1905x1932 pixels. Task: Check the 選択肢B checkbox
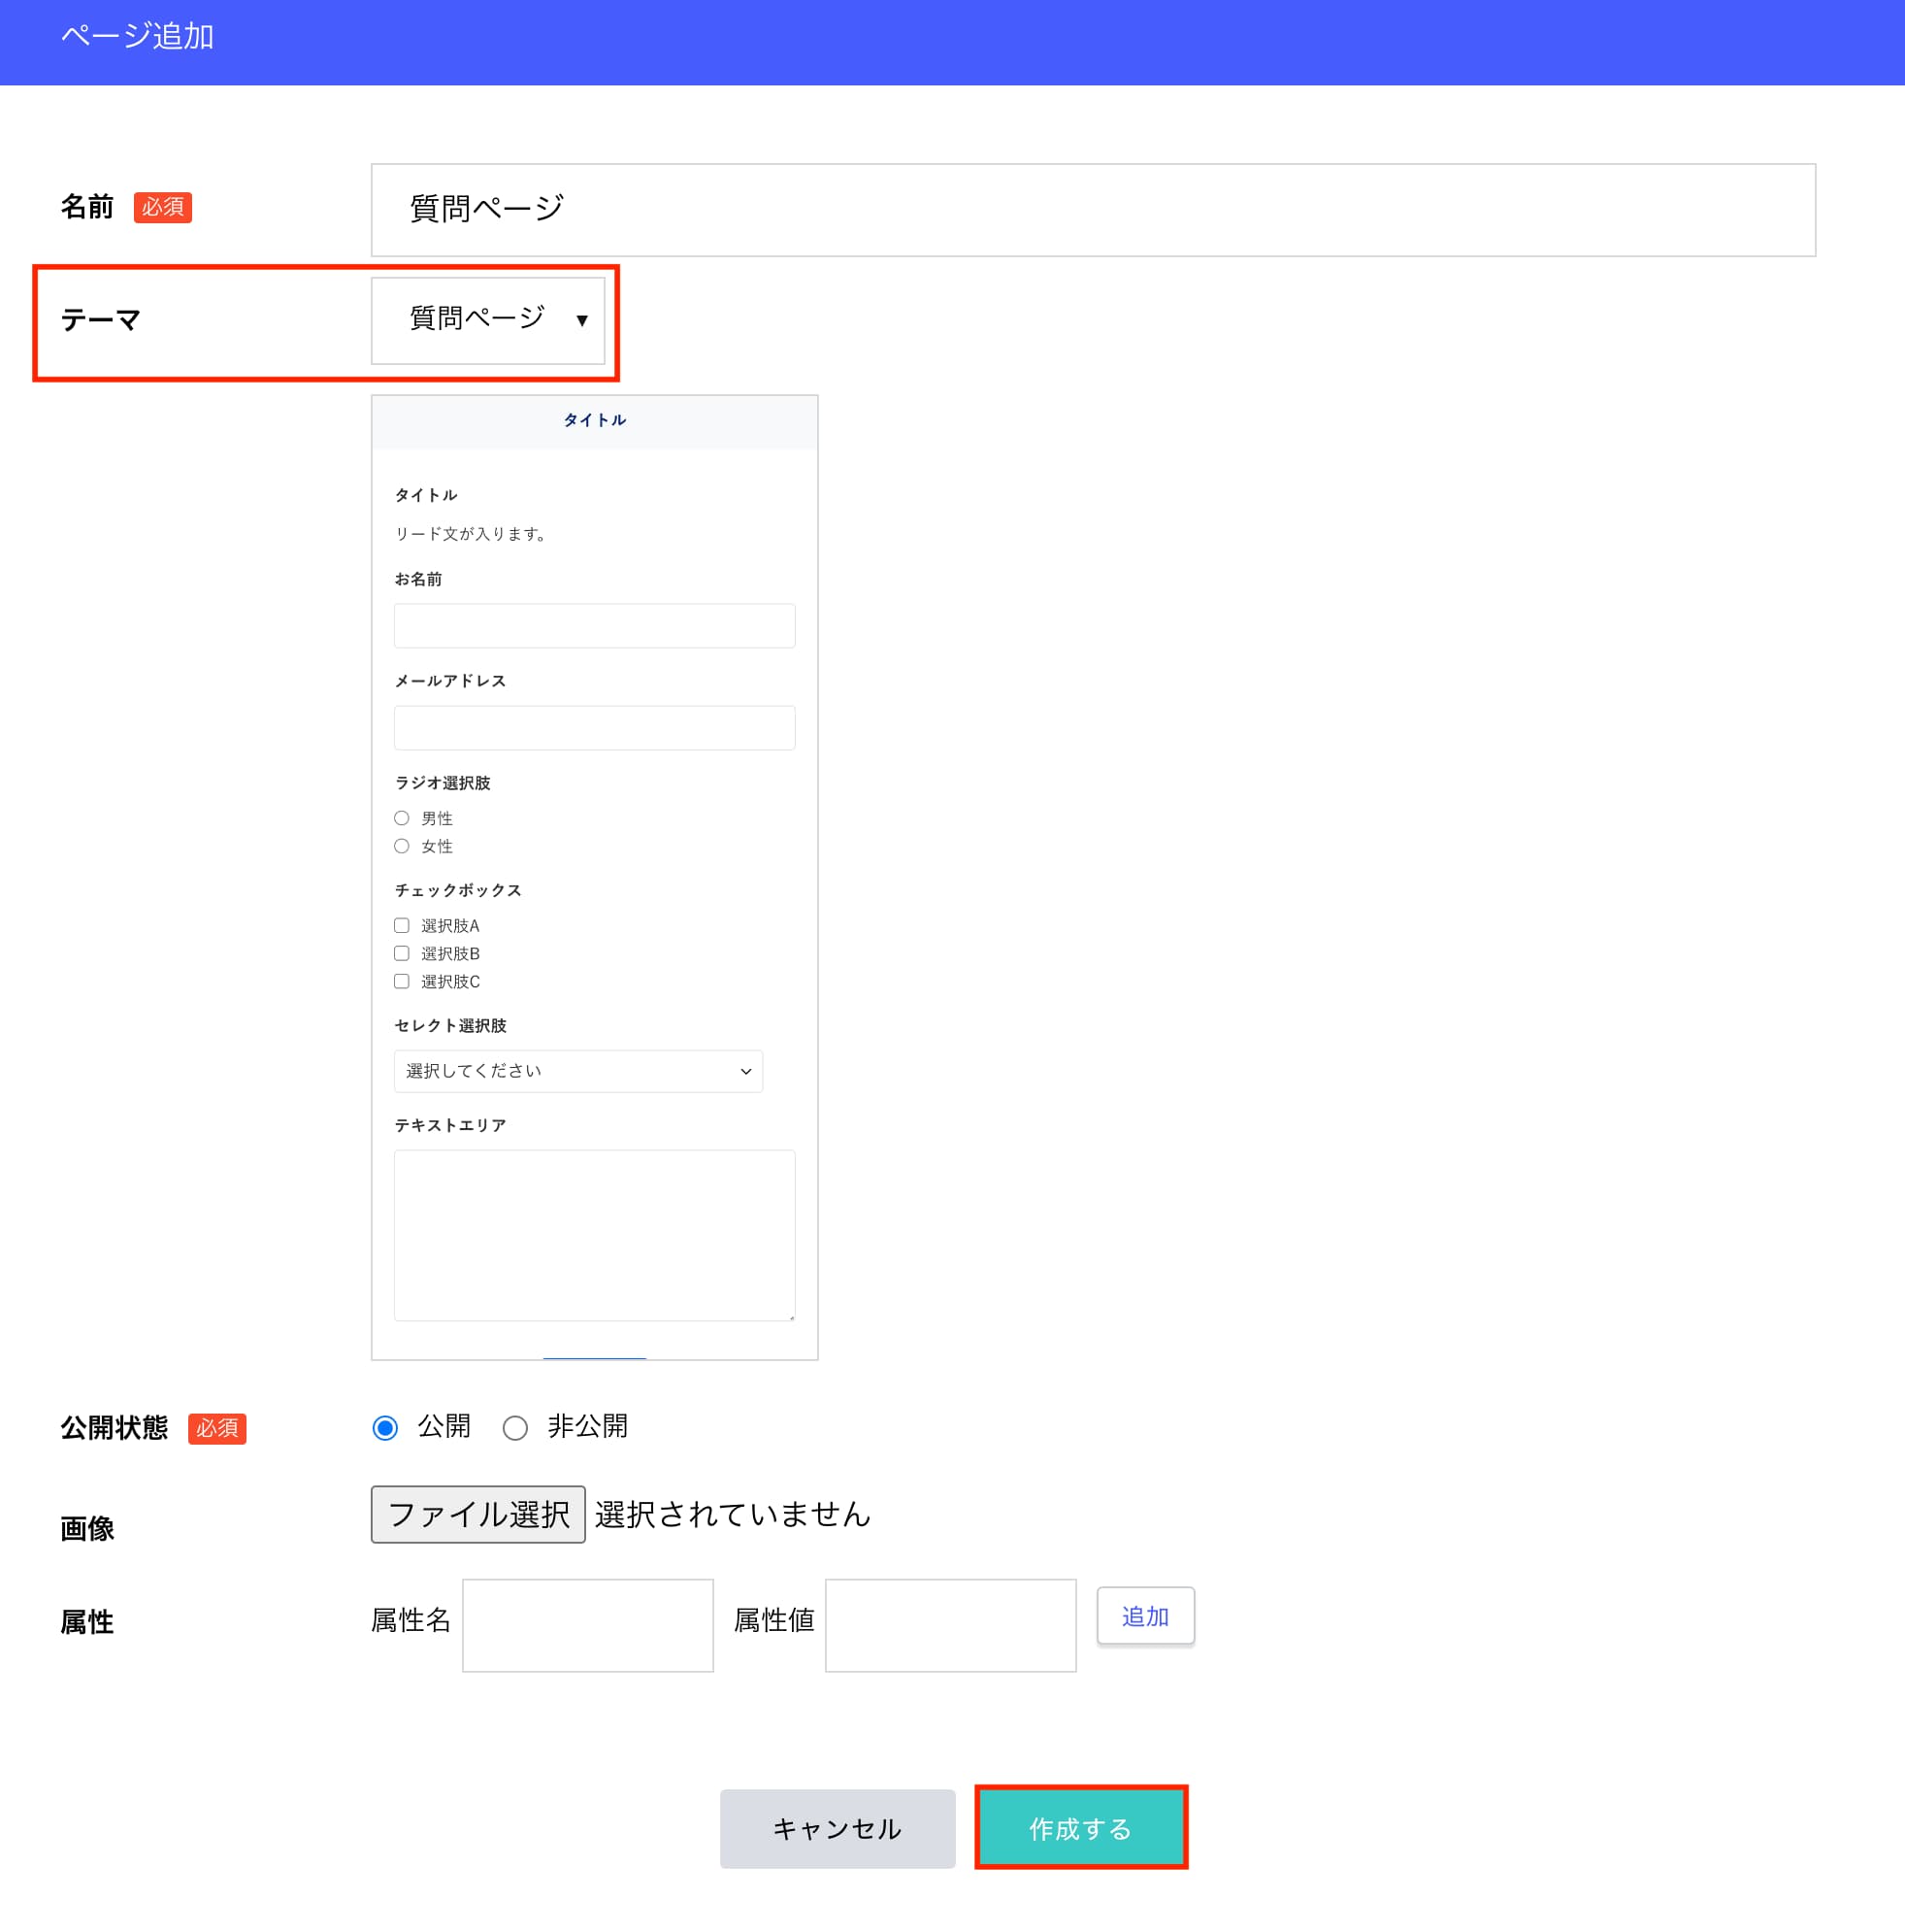pos(402,953)
